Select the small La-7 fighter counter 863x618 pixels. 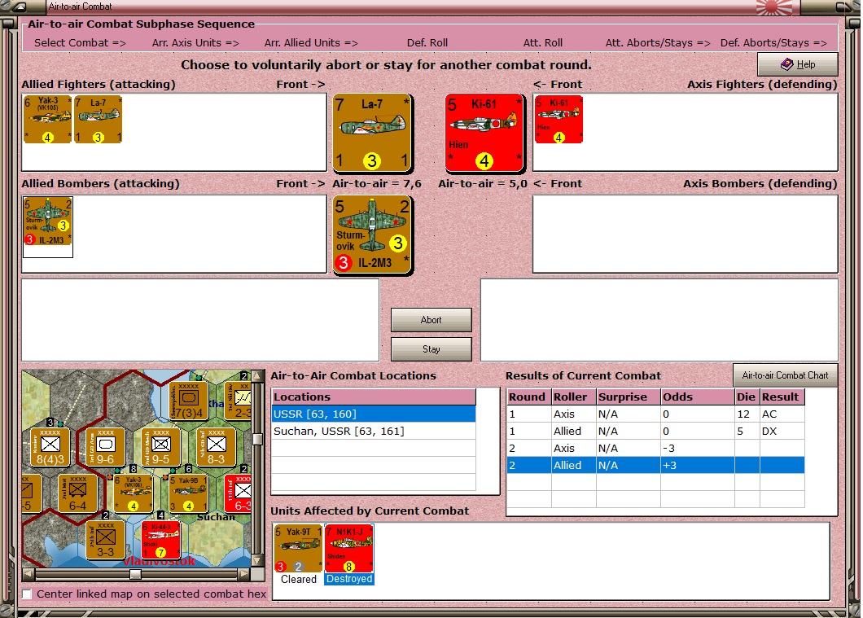coord(98,119)
